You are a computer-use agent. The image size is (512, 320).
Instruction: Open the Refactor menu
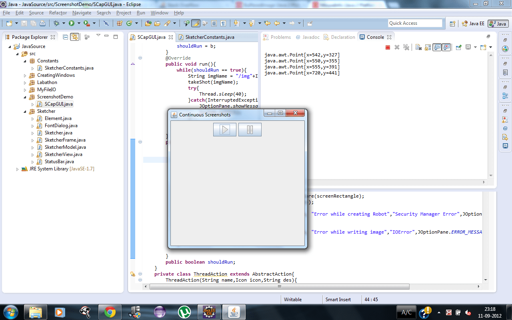tap(58, 13)
